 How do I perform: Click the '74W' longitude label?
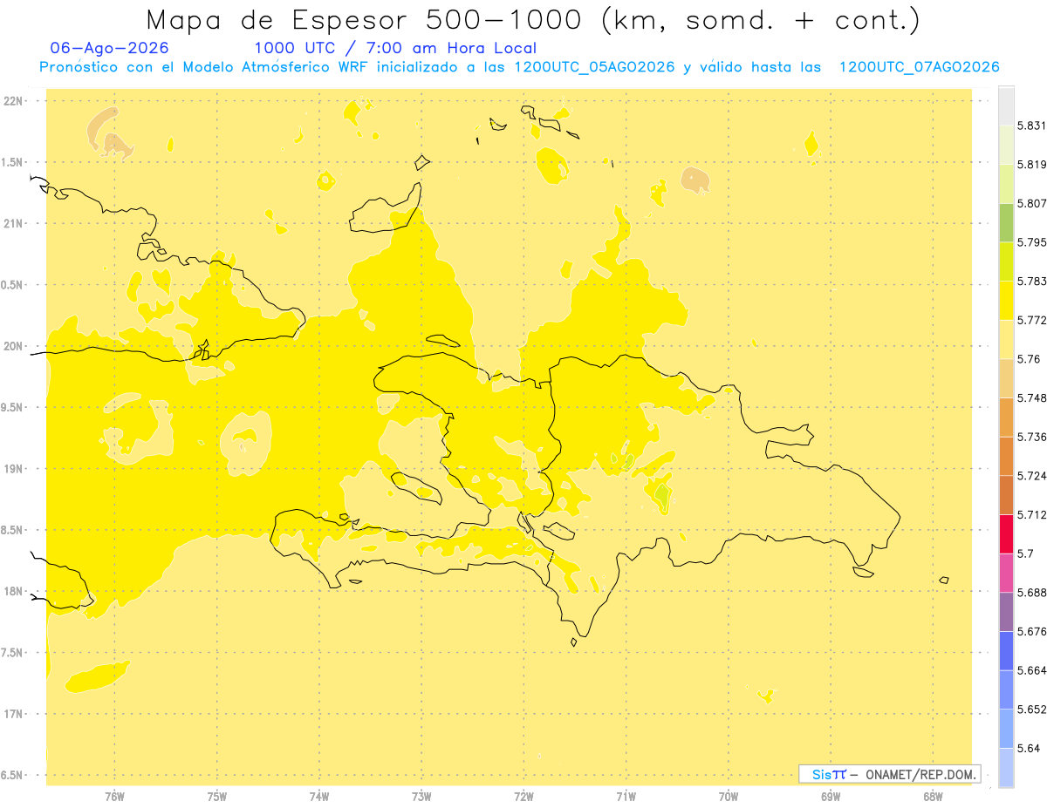[319, 797]
